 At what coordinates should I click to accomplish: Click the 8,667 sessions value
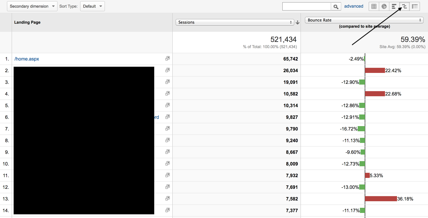pos(292,152)
